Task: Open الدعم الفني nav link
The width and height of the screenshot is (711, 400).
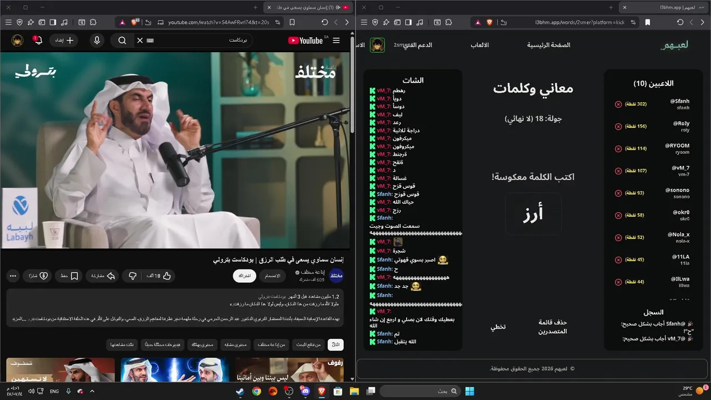Action: click(418, 45)
